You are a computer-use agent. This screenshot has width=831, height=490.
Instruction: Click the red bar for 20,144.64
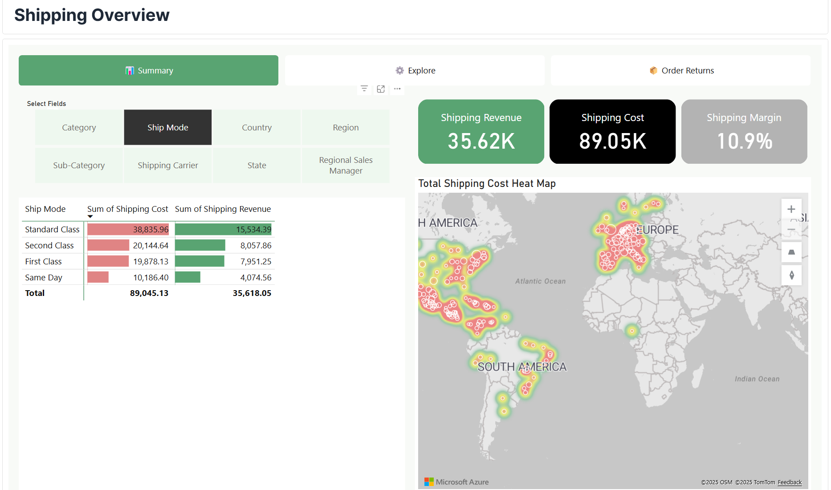click(108, 245)
